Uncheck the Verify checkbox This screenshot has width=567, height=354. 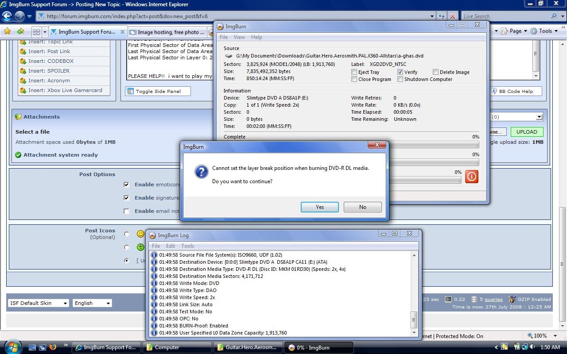400,72
